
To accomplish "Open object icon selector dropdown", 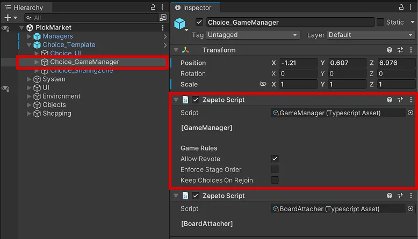I will click(186, 30).
